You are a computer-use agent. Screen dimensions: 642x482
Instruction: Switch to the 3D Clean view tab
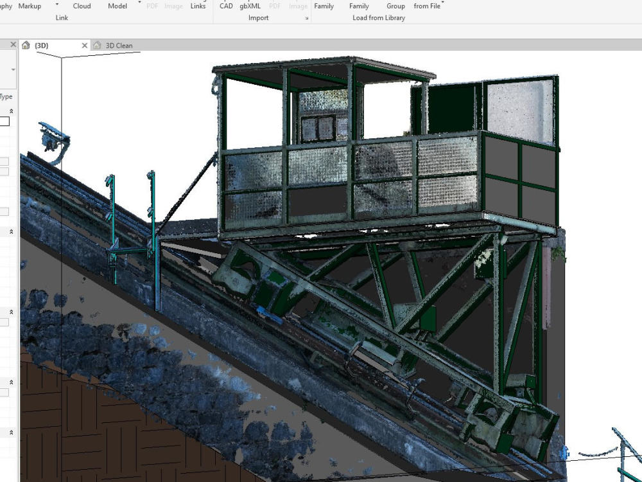[x=119, y=46]
